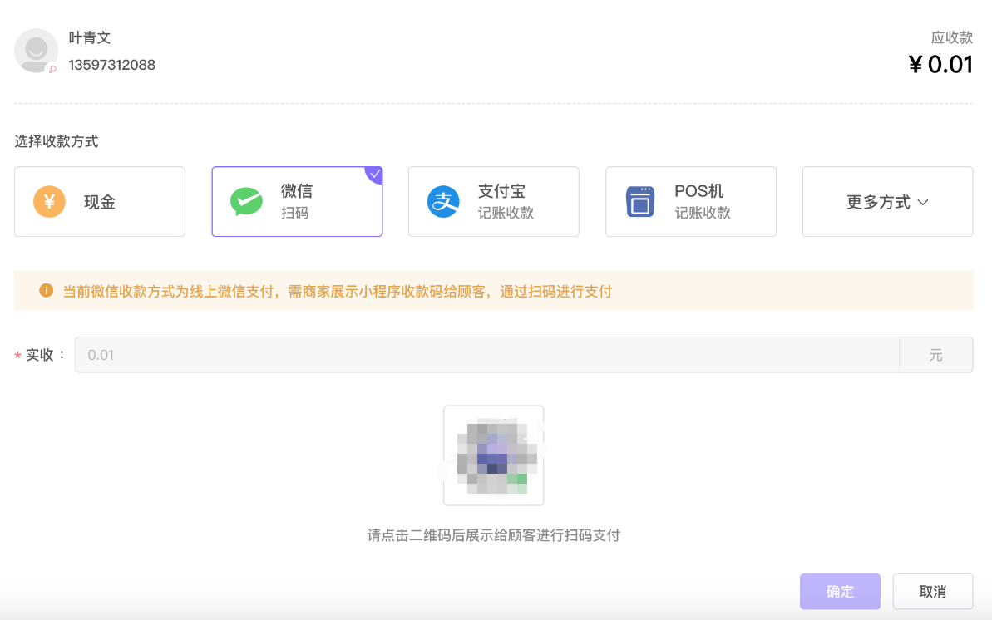Click the 元 unit suffix

coord(936,355)
